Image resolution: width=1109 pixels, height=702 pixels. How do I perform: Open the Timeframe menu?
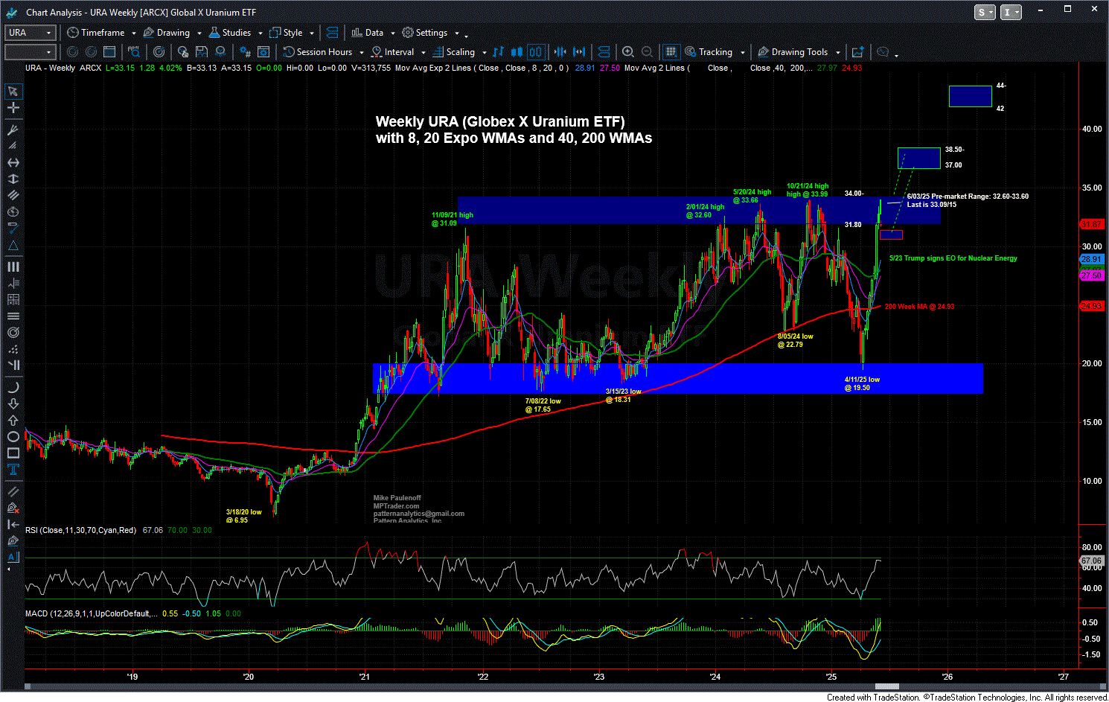(96, 33)
